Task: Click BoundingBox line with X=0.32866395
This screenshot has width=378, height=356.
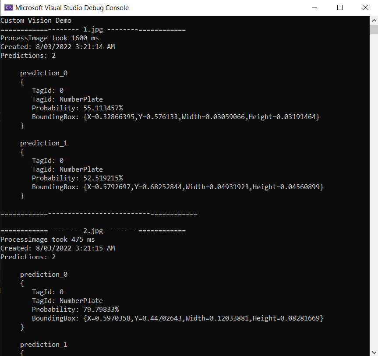Action: coord(176,117)
